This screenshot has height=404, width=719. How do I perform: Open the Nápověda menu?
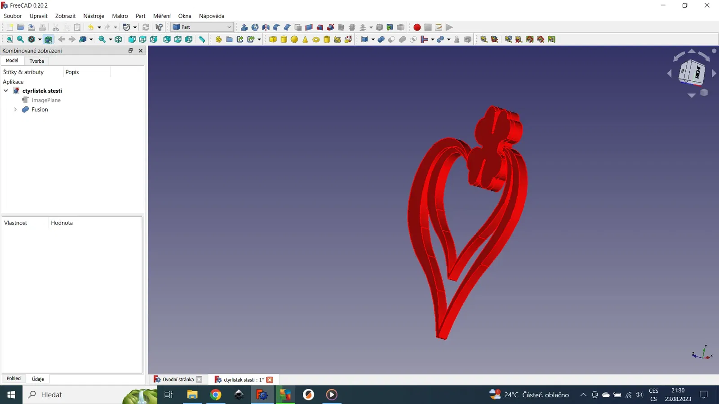click(212, 16)
